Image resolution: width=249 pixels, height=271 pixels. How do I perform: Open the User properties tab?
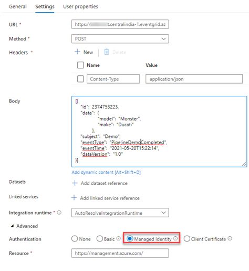tap(80, 6)
